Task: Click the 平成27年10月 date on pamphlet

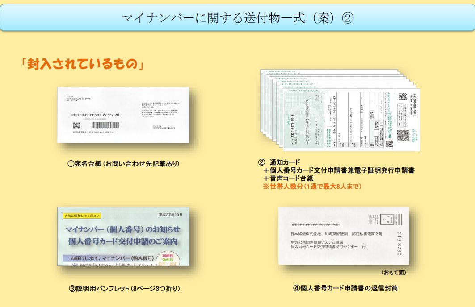Action: 171,214
